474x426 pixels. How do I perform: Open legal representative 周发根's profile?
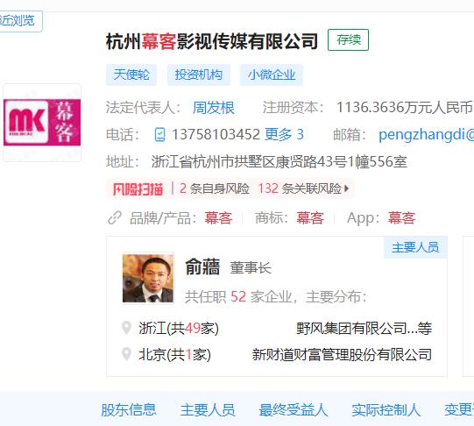point(214,108)
